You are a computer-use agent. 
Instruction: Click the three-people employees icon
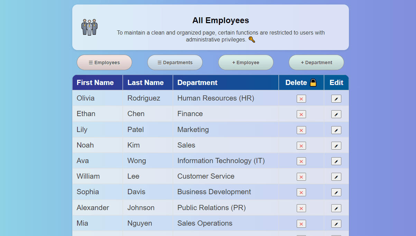click(90, 27)
